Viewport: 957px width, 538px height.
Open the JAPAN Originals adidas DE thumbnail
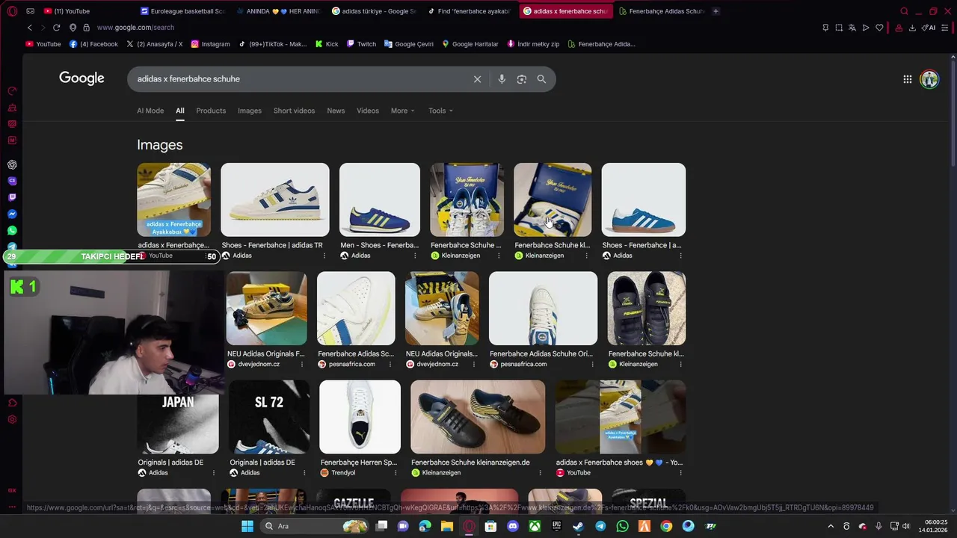(178, 417)
